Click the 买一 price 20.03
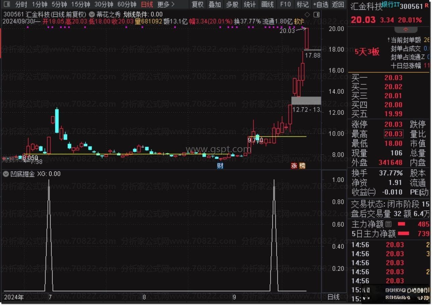The image size is (432, 305). (x=393, y=78)
